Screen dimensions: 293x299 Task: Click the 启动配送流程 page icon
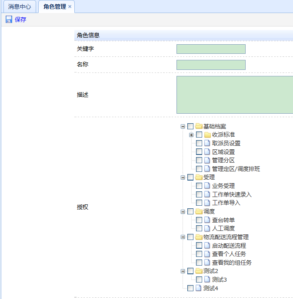(x=207, y=246)
